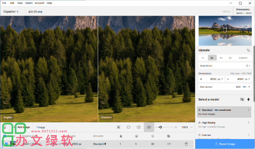This screenshot has height=149, width=255.
Task: Click the Dimensions header box
Action: [244, 11]
